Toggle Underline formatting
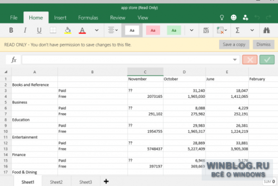This screenshot has height=186, width=278. [x=39, y=30]
